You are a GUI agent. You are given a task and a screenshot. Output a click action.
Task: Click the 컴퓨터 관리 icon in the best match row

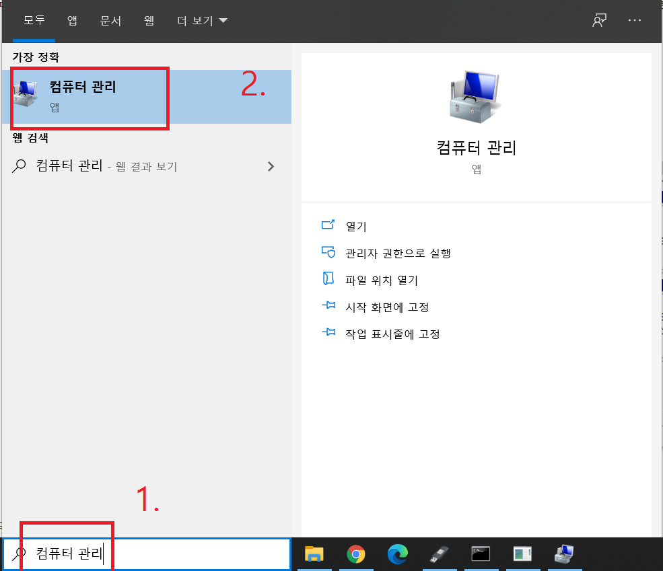[x=26, y=93]
